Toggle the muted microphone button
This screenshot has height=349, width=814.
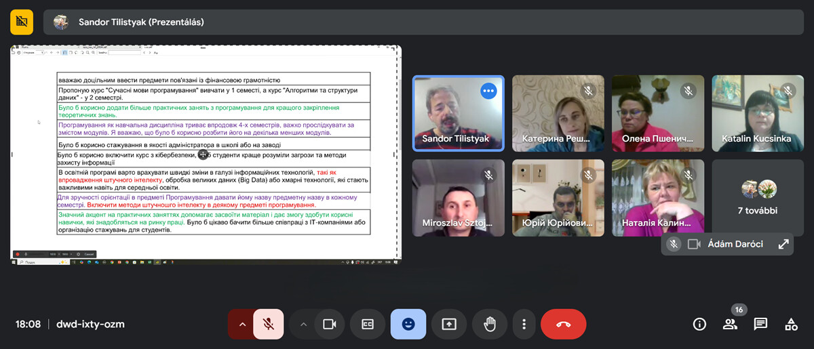coord(269,324)
